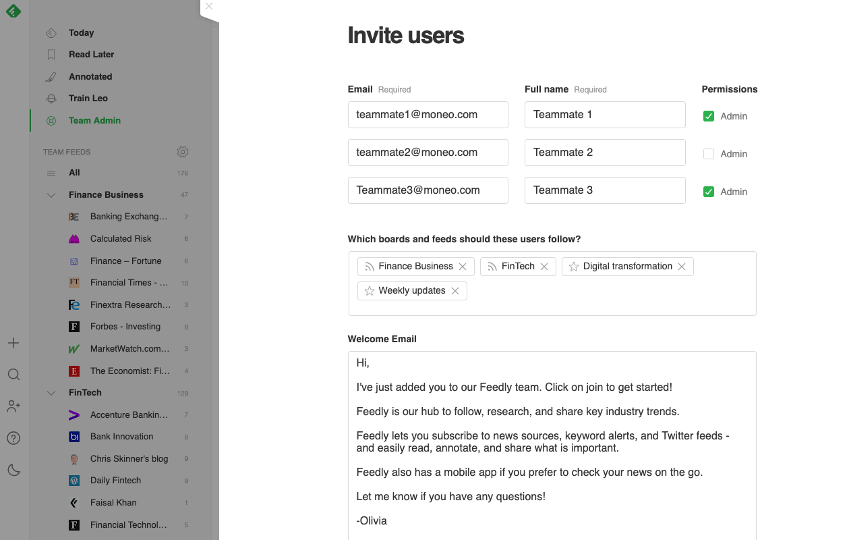Open the help question mark icon
849x540 pixels.
point(13,438)
